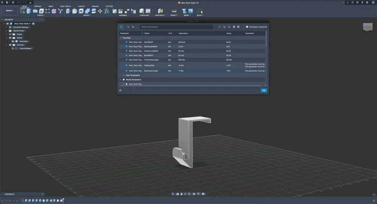
Task: Open the Design workspace dropdown
Action: coord(10,11)
